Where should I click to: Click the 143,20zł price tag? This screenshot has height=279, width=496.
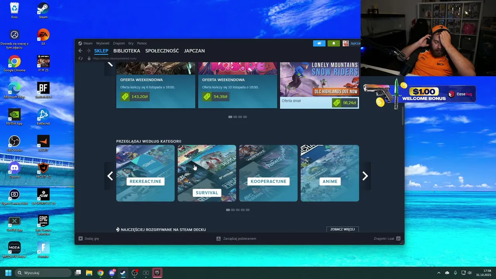click(135, 96)
